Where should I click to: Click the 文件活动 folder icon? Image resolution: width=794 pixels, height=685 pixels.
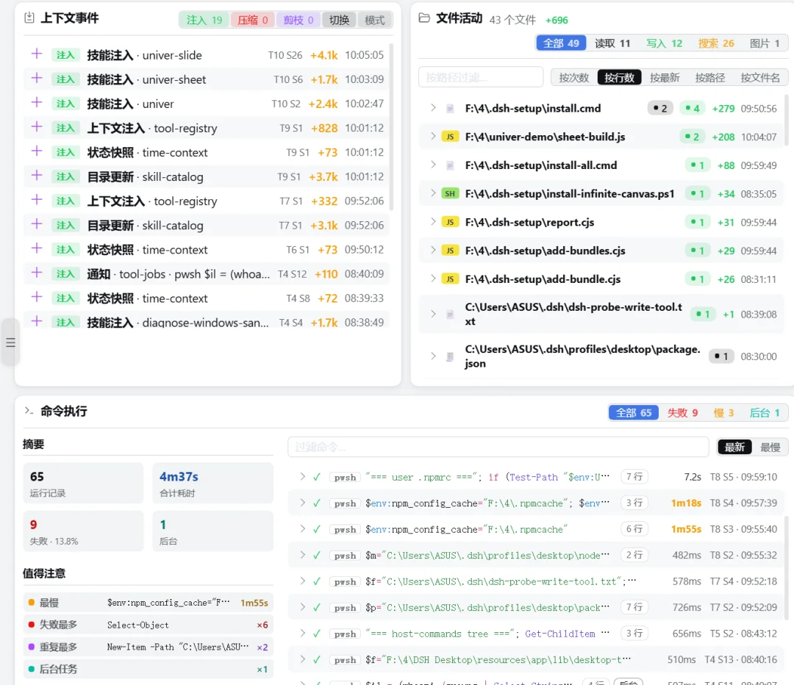click(x=424, y=18)
